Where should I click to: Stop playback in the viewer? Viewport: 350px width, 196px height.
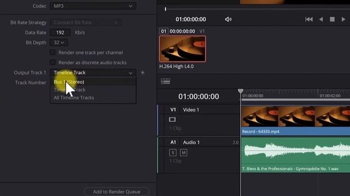point(332,20)
